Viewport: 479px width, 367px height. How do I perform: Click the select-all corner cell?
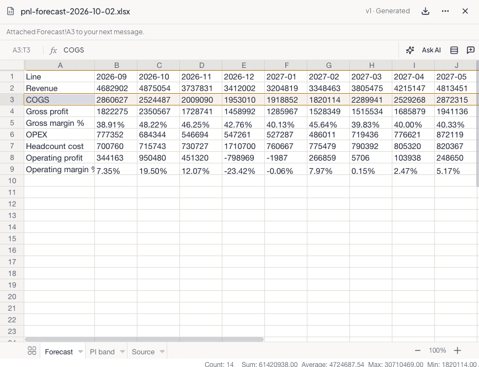pyautogui.click(x=12, y=65)
